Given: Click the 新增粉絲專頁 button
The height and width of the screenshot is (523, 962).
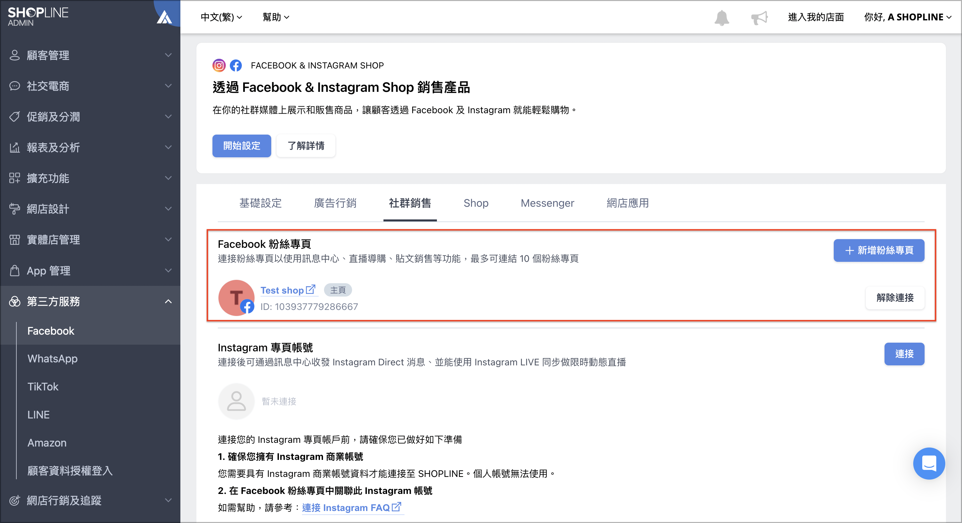Looking at the screenshot, I should click(x=879, y=250).
